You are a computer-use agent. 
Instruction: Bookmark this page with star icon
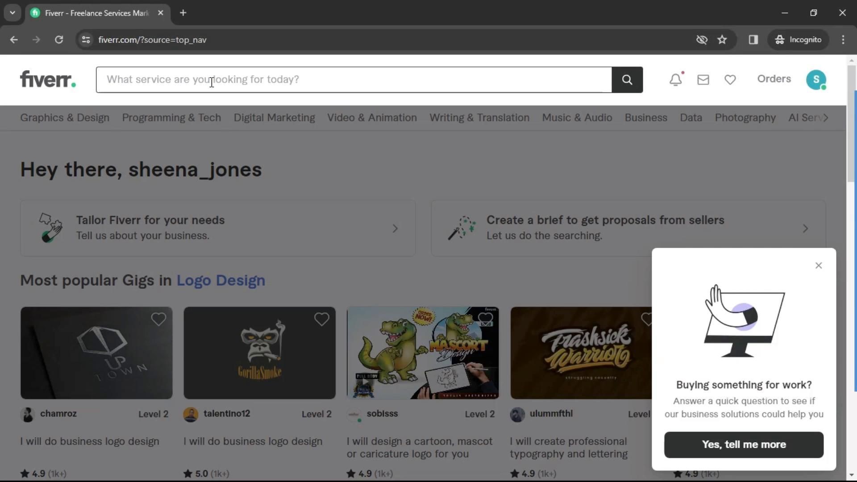(722, 40)
